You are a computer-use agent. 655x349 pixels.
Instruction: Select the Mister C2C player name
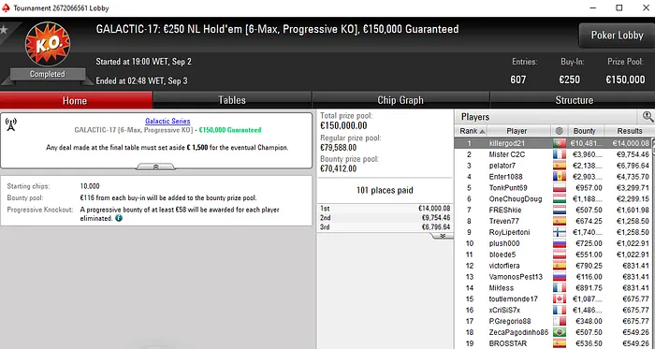(x=507, y=154)
